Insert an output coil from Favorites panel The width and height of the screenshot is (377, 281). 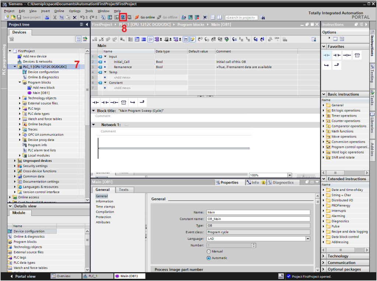346,56
